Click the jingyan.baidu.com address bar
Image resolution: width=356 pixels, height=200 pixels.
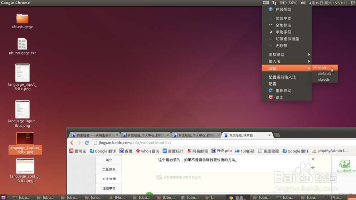click(x=224, y=143)
